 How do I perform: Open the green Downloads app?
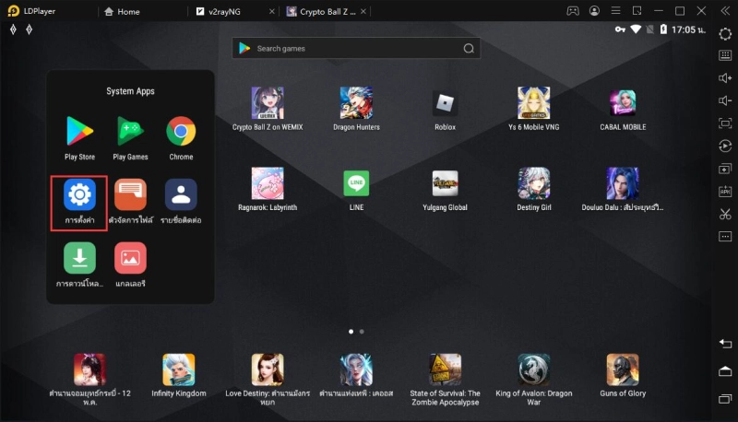pos(79,258)
